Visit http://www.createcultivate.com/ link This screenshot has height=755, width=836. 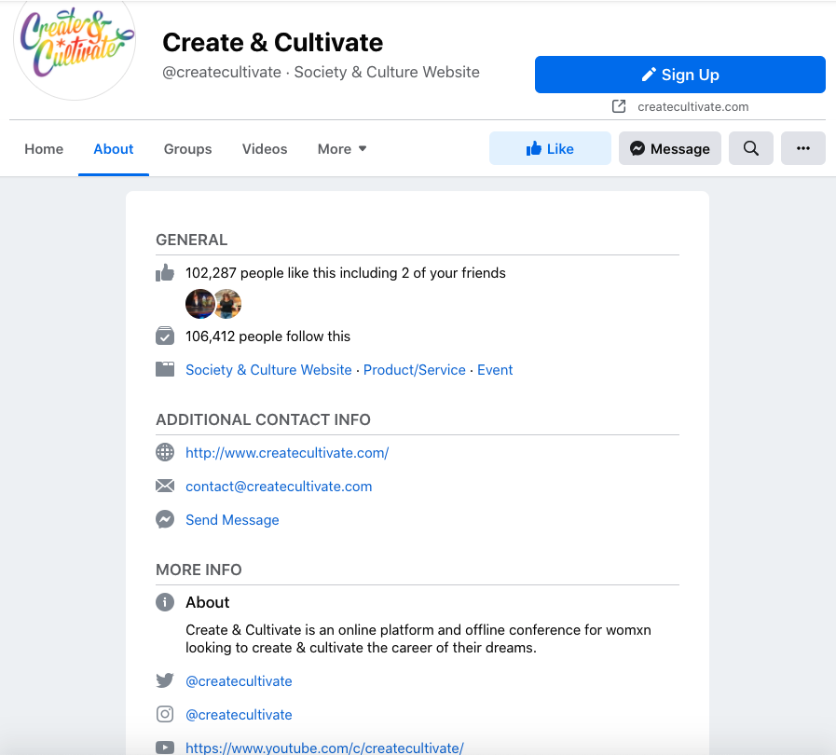pos(287,453)
